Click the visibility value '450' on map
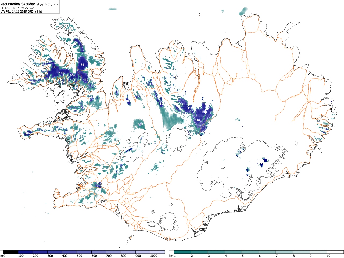Screen dimensions: 344x258 point(140,124)
